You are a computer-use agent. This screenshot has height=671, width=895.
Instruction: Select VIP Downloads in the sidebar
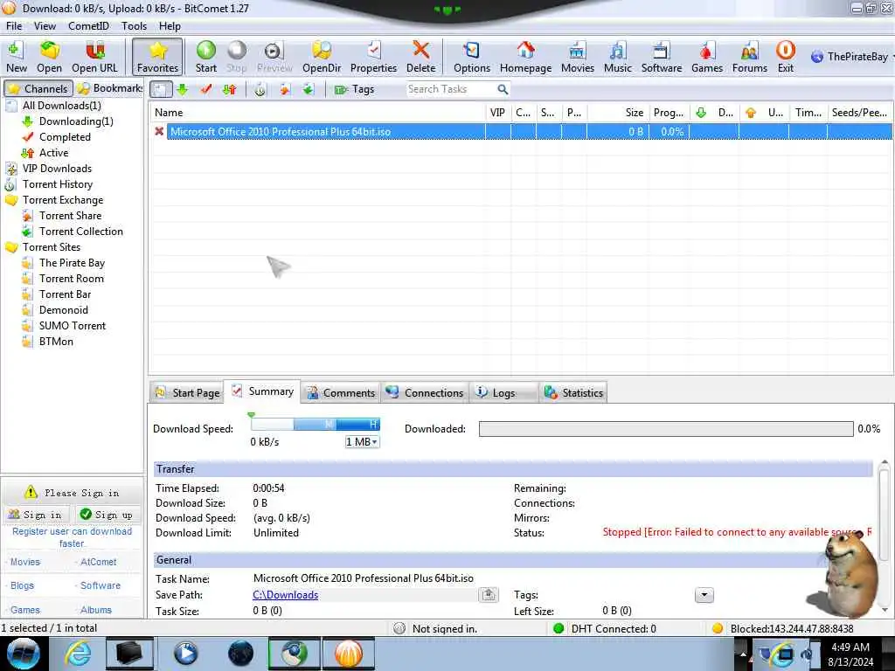(x=57, y=169)
